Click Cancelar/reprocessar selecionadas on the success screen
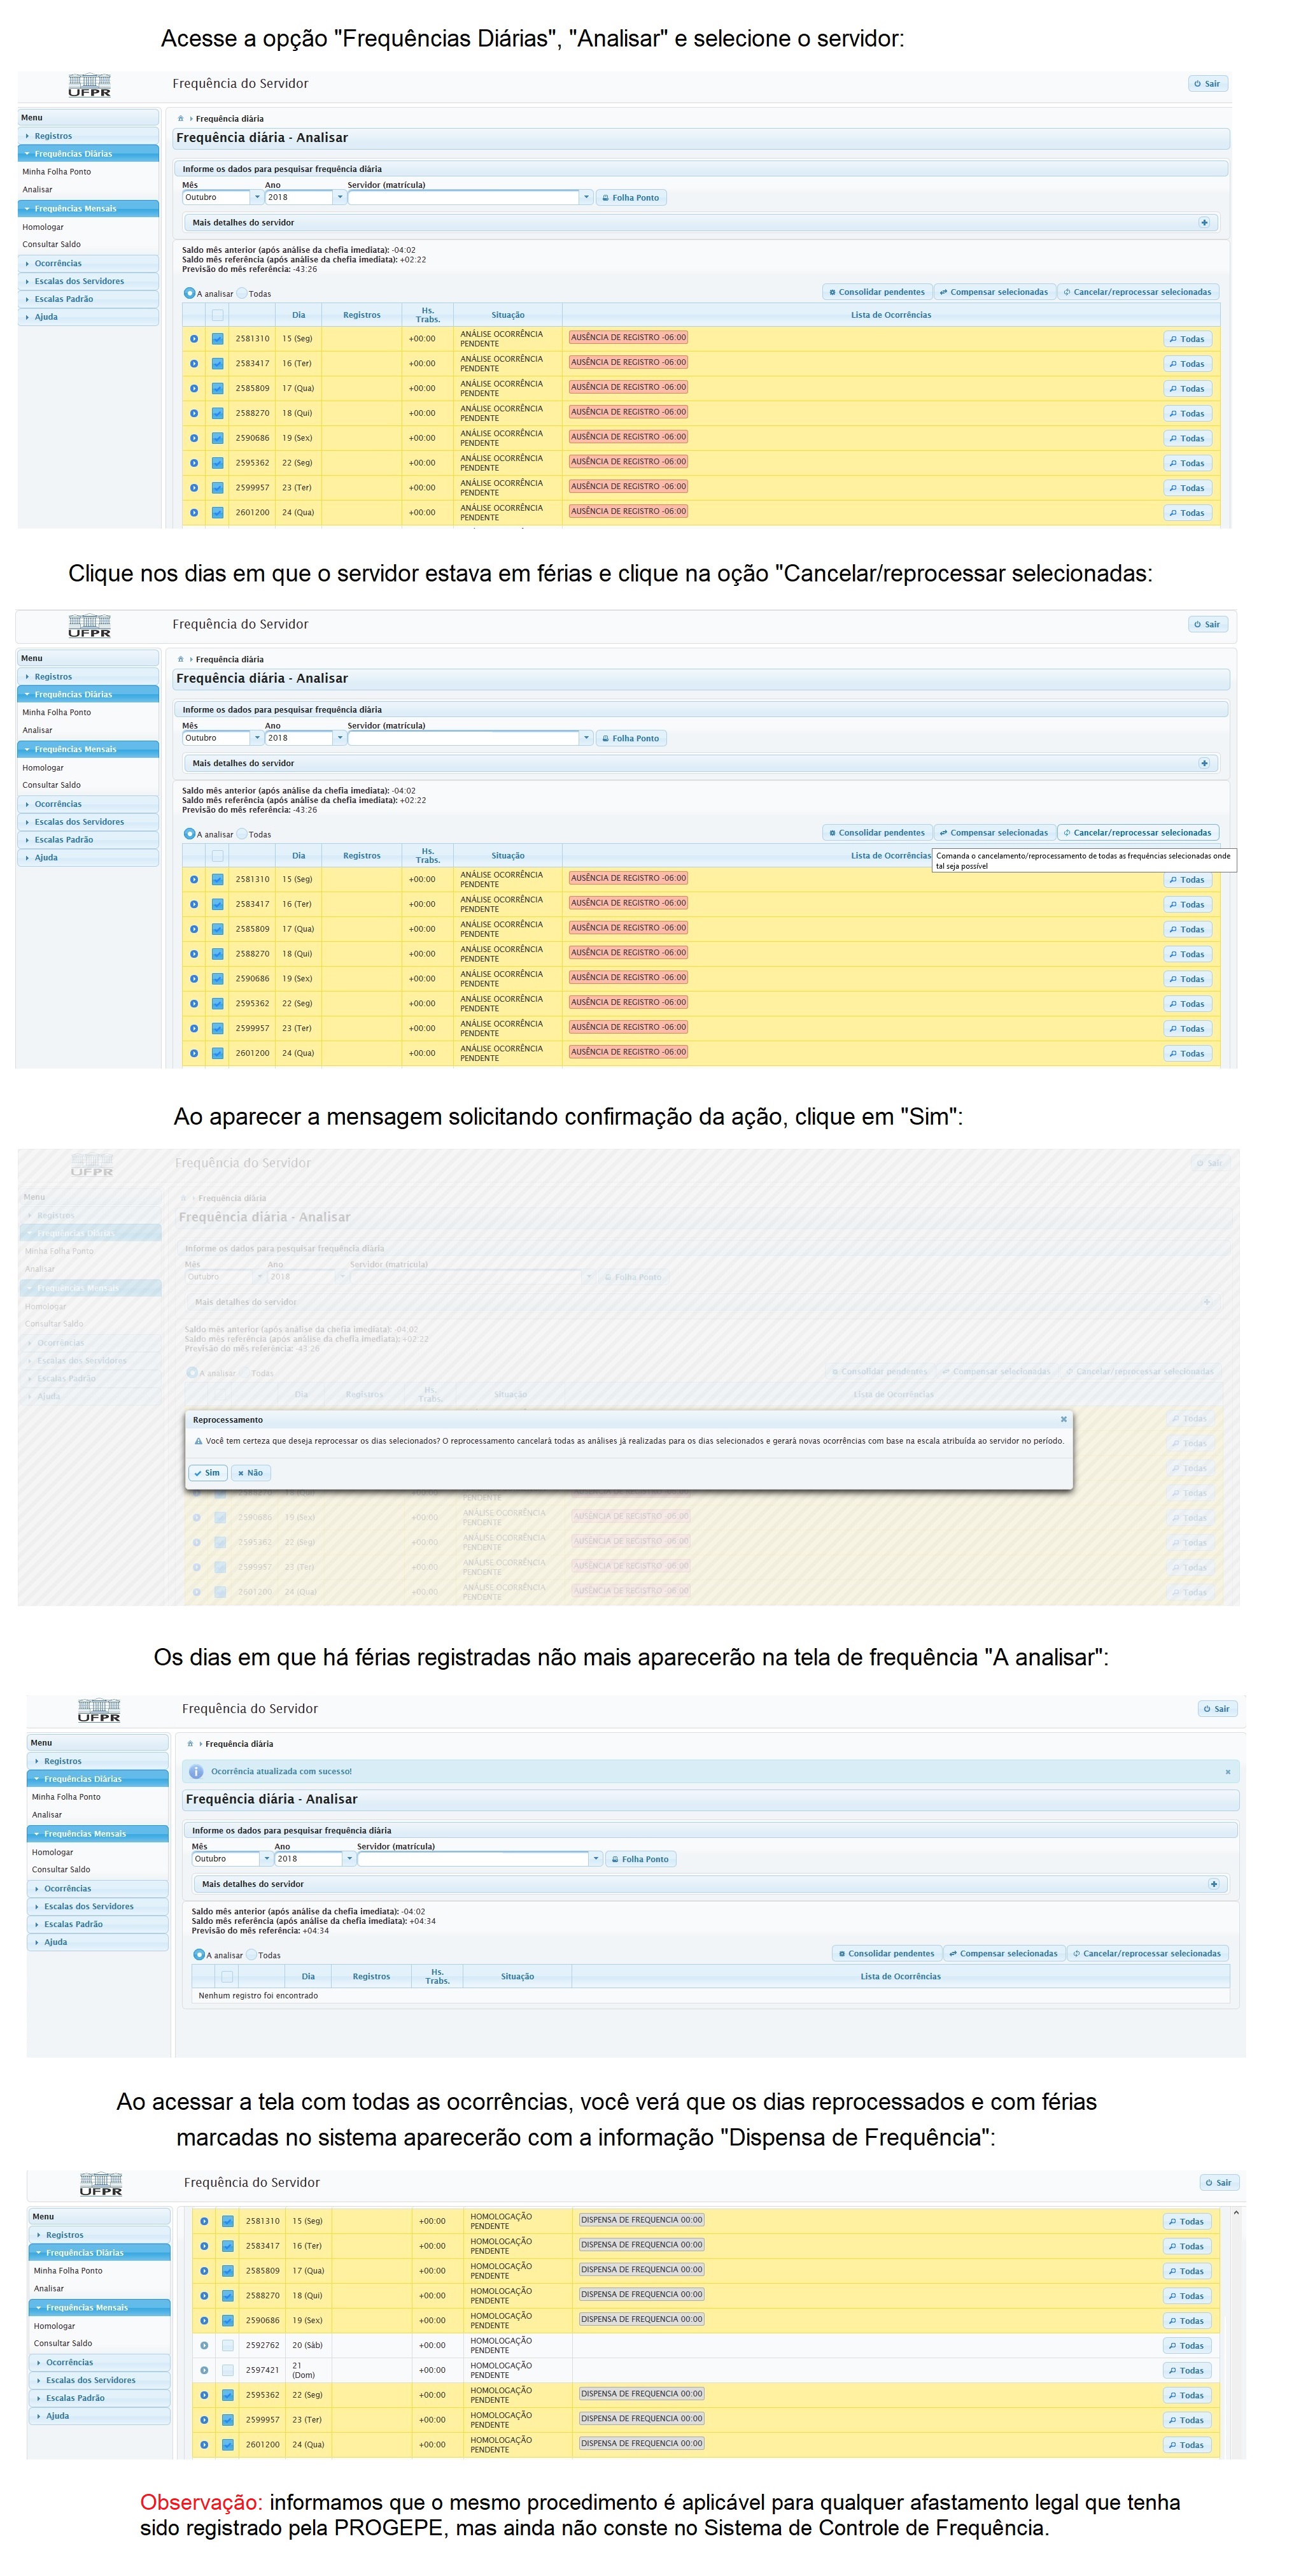1301x2576 pixels. 1147,1953
